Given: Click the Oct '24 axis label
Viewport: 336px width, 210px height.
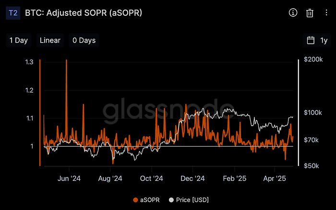Looking at the screenshot, I should pos(152,178).
